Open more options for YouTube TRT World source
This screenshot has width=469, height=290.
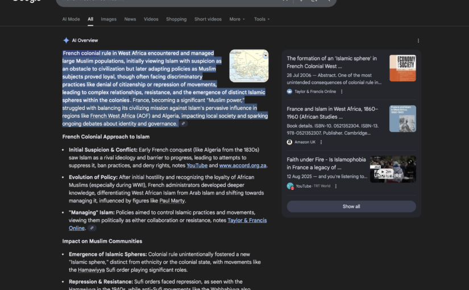[336, 186]
